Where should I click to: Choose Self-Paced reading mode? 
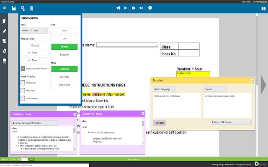click(x=64, y=77)
